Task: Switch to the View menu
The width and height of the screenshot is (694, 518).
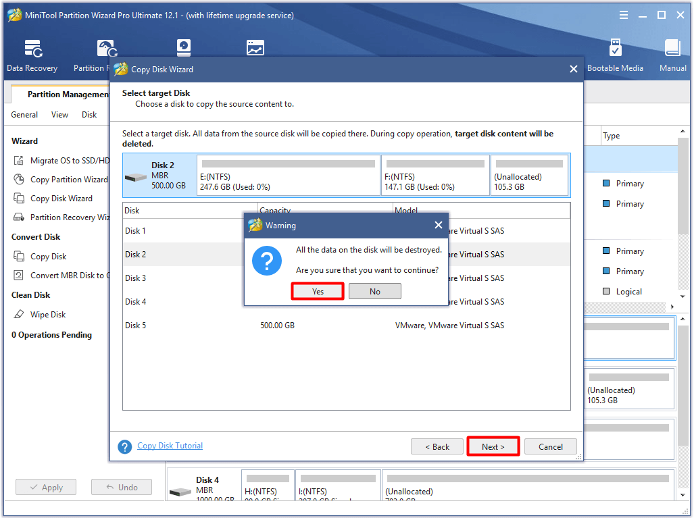Action: pyautogui.click(x=59, y=114)
